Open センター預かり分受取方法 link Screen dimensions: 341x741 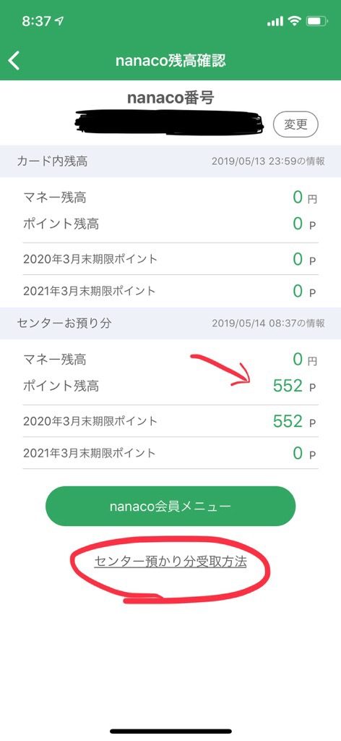(170, 562)
